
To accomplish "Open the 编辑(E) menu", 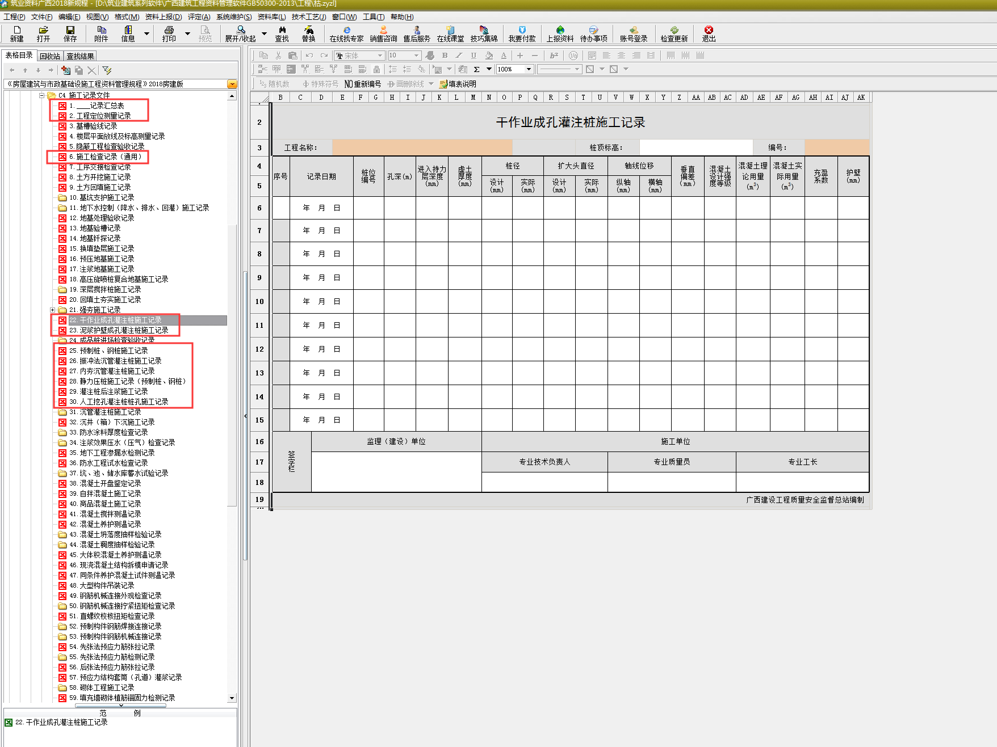I will click(x=69, y=17).
